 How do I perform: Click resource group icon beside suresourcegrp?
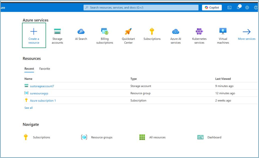pyautogui.click(x=26, y=93)
